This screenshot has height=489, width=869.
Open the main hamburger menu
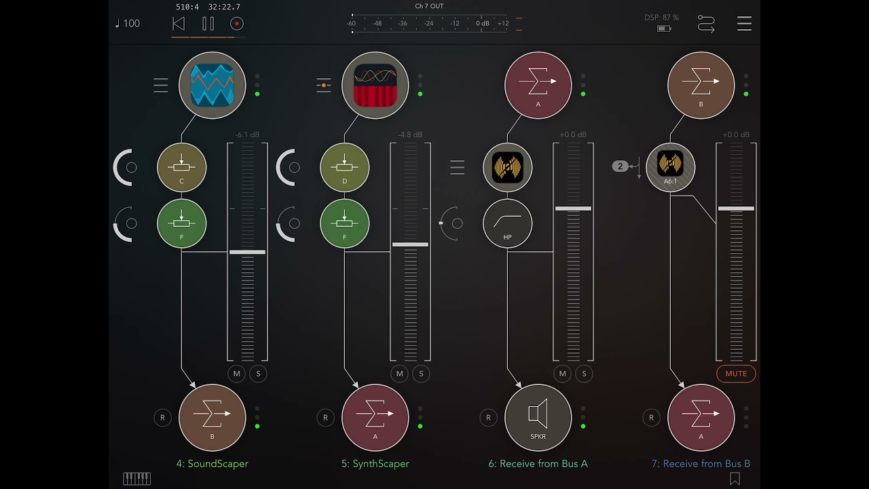pyautogui.click(x=745, y=24)
